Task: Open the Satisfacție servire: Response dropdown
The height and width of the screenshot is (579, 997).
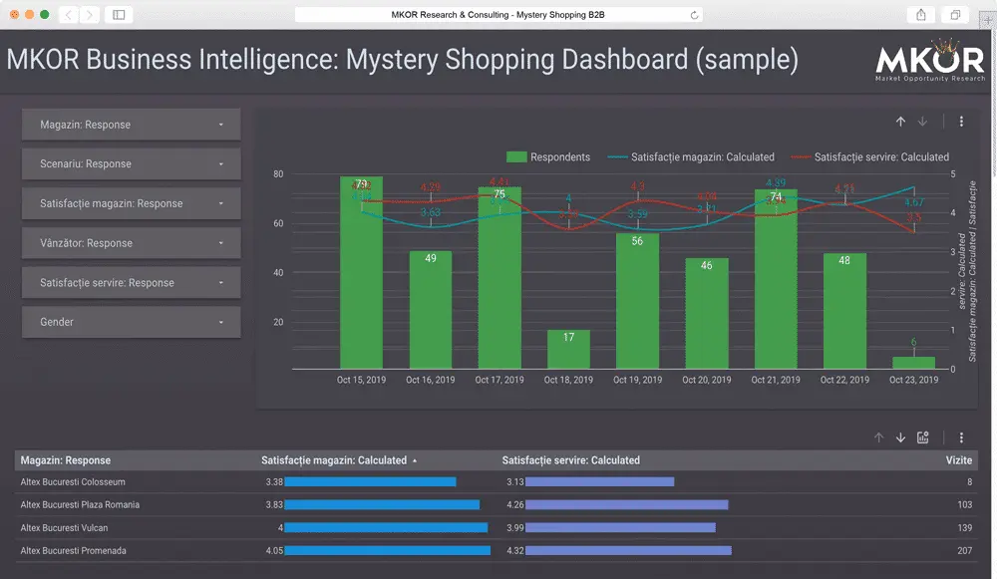Action: point(131,283)
